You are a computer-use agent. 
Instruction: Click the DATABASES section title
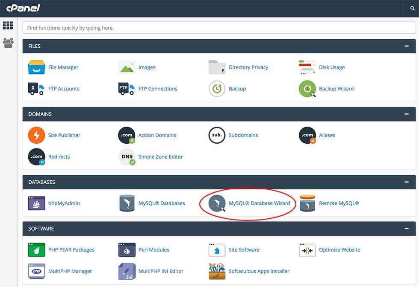tap(42, 182)
